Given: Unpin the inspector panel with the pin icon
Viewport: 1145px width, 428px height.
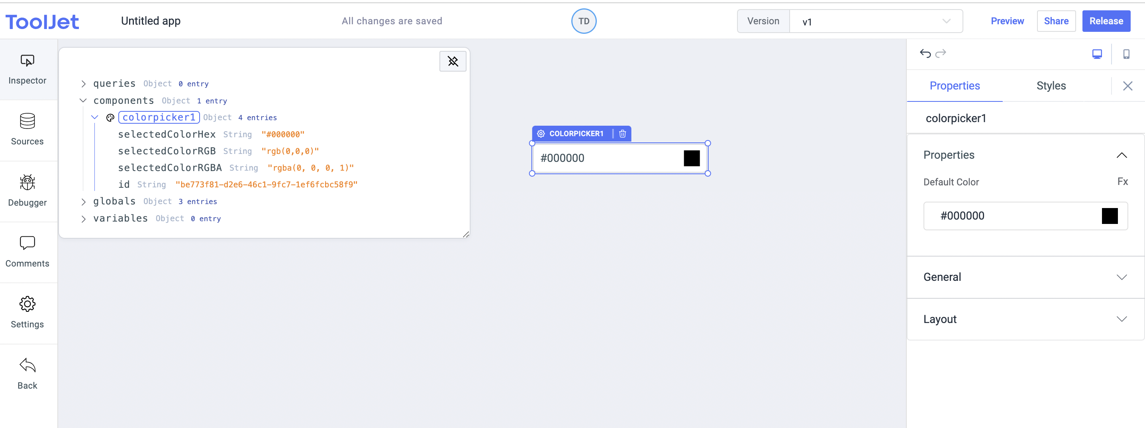Looking at the screenshot, I should 453,61.
